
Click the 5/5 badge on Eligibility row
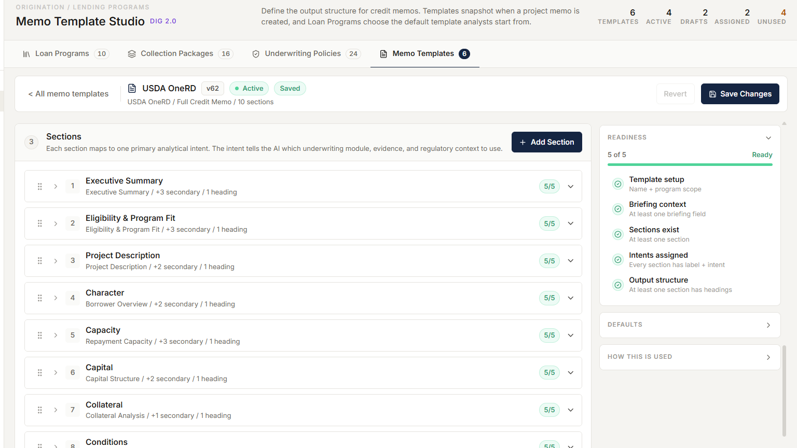(549, 223)
